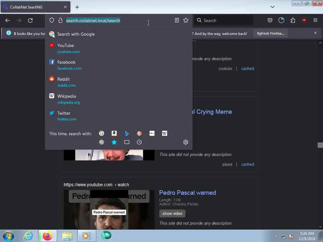Viewport: 323px width, 242px height.
Task: Click the Refresh Firefox… button
Action: tap(270, 33)
